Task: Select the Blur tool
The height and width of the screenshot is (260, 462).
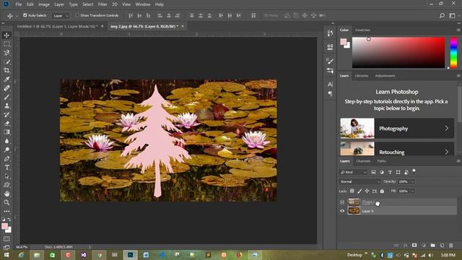Action: coord(6,141)
